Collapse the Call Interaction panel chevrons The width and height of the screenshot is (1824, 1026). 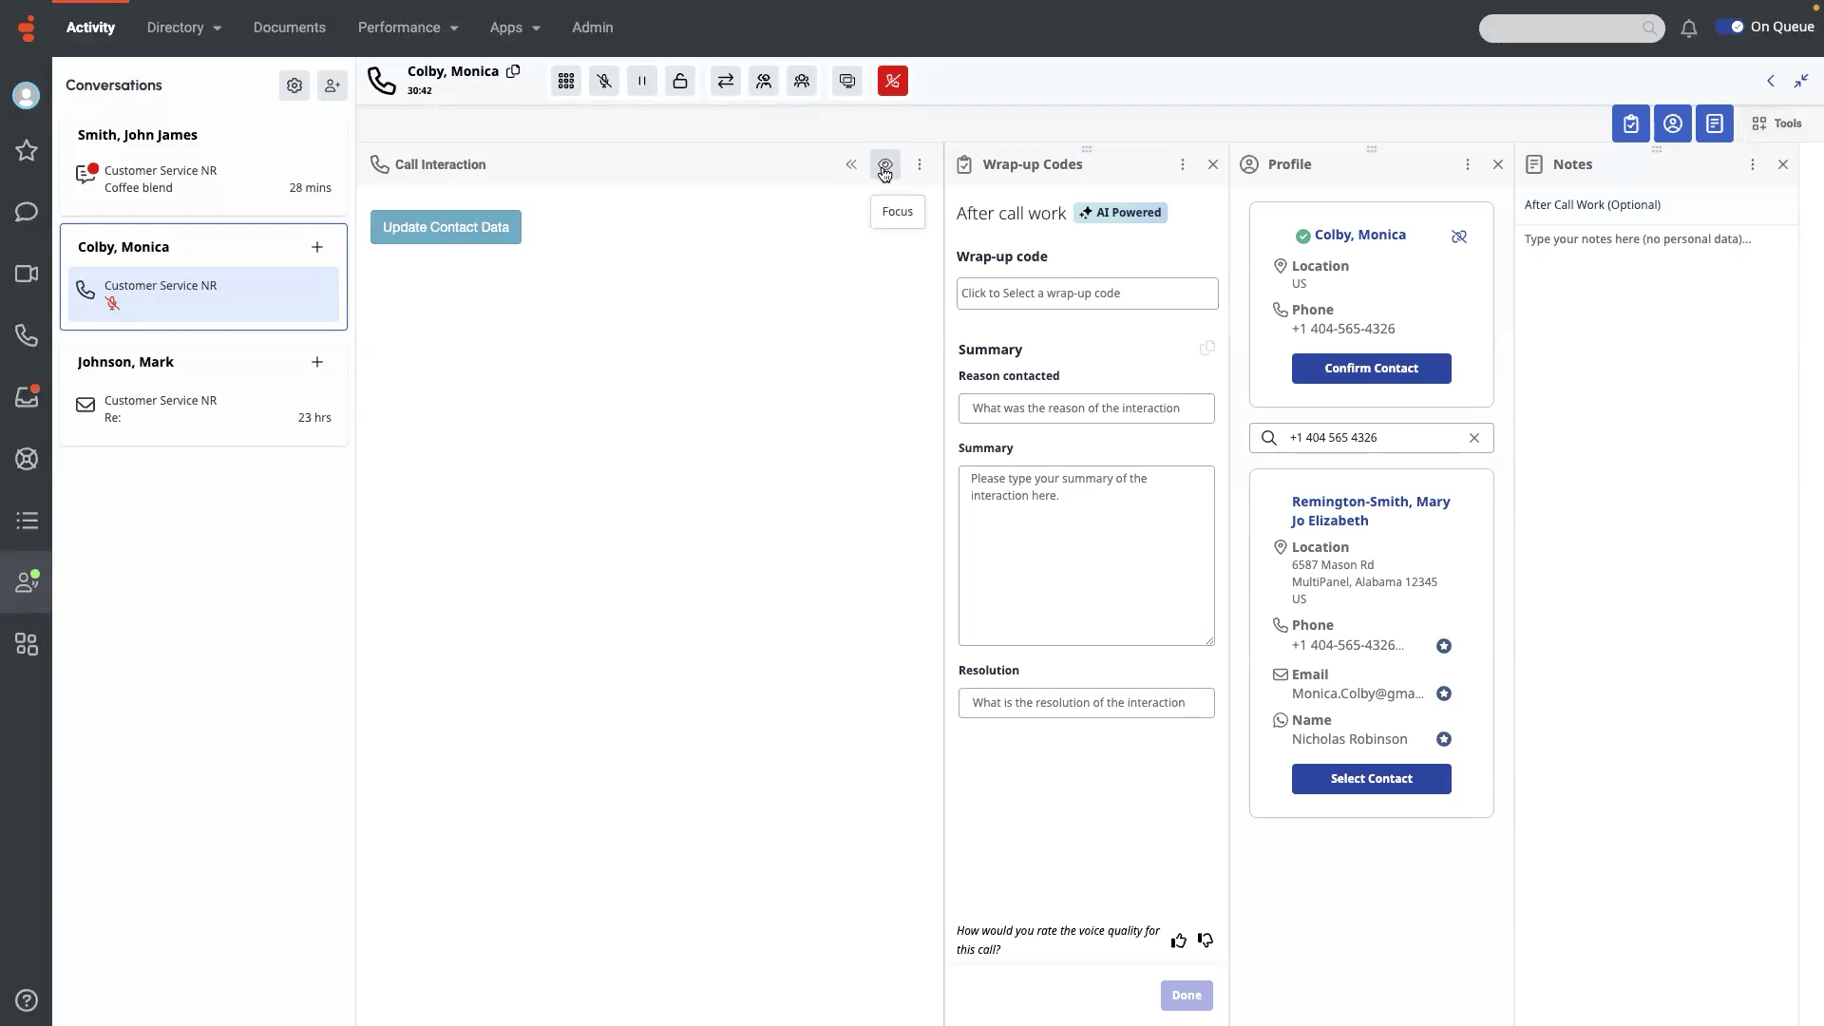pyautogui.click(x=851, y=164)
